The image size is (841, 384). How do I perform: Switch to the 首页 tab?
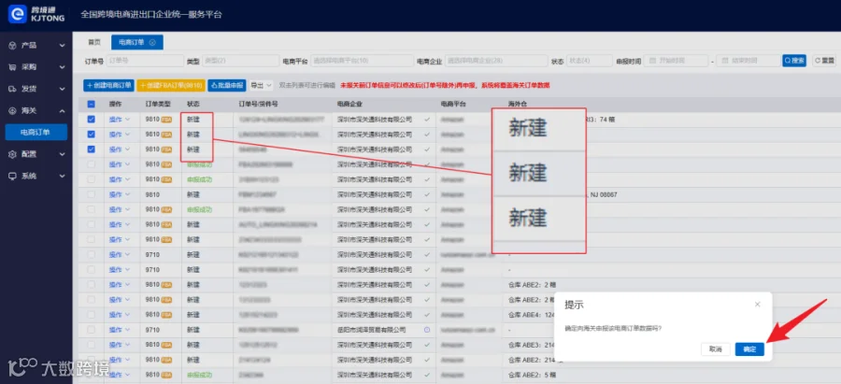94,42
